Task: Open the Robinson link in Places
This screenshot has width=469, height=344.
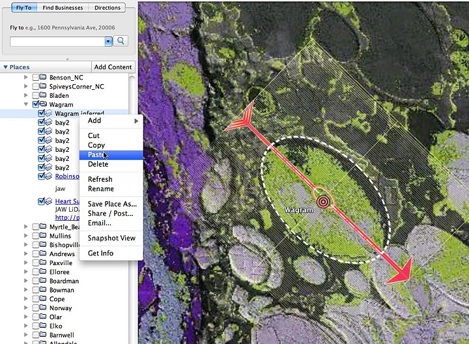Action: [x=67, y=176]
